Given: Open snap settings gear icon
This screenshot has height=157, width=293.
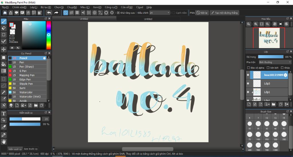Looking at the screenshot, I should click(x=112, y=13).
